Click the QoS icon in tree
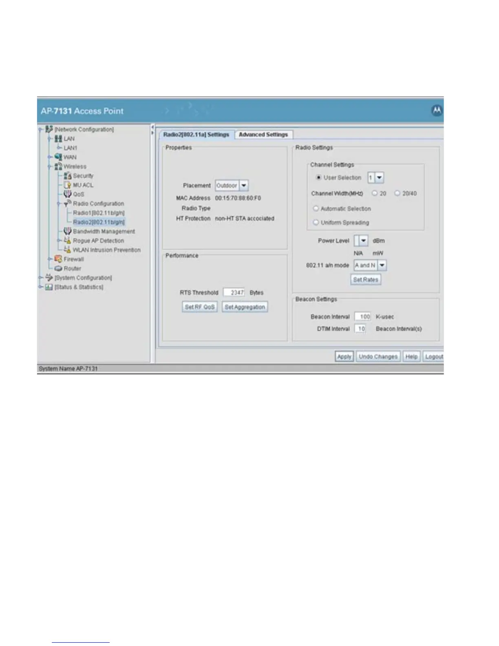 [68, 194]
